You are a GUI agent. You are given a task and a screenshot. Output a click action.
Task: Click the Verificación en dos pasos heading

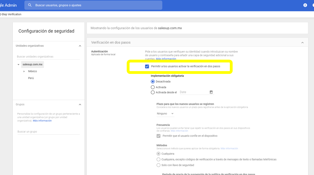(x=111, y=42)
